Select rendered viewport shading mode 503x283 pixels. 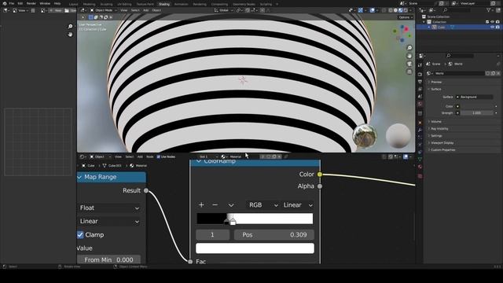pyautogui.click(x=406, y=10)
